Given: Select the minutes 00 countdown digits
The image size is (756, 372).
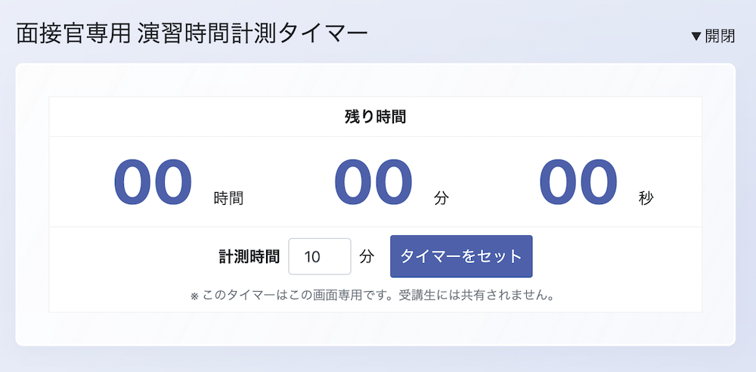Looking at the screenshot, I should click(x=373, y=183).
